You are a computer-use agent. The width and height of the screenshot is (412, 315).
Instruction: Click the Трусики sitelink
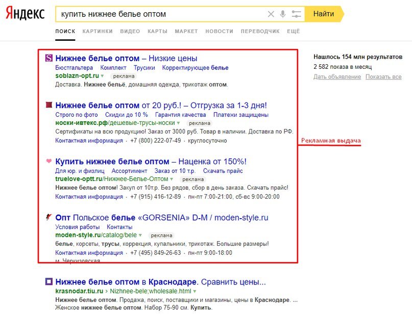coord(144,68)
